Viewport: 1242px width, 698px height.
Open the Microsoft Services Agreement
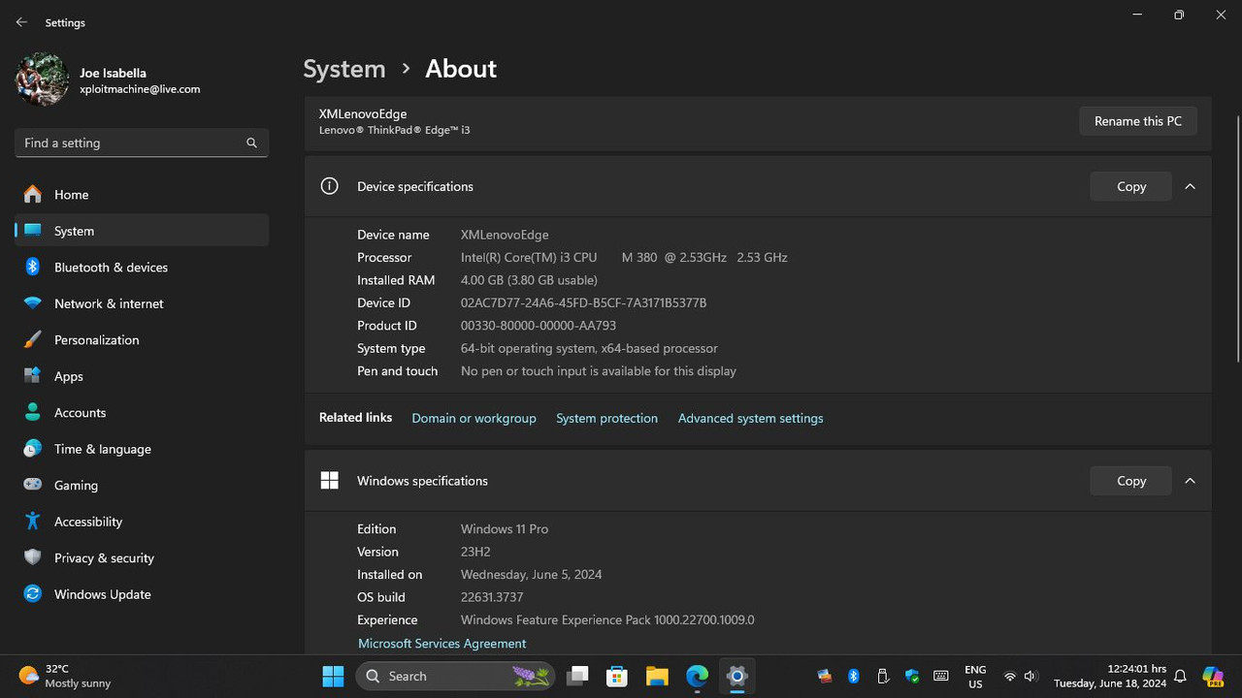tap(441, 643)
